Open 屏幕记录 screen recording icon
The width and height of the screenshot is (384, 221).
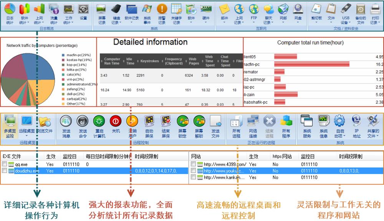tap(102, 9)
